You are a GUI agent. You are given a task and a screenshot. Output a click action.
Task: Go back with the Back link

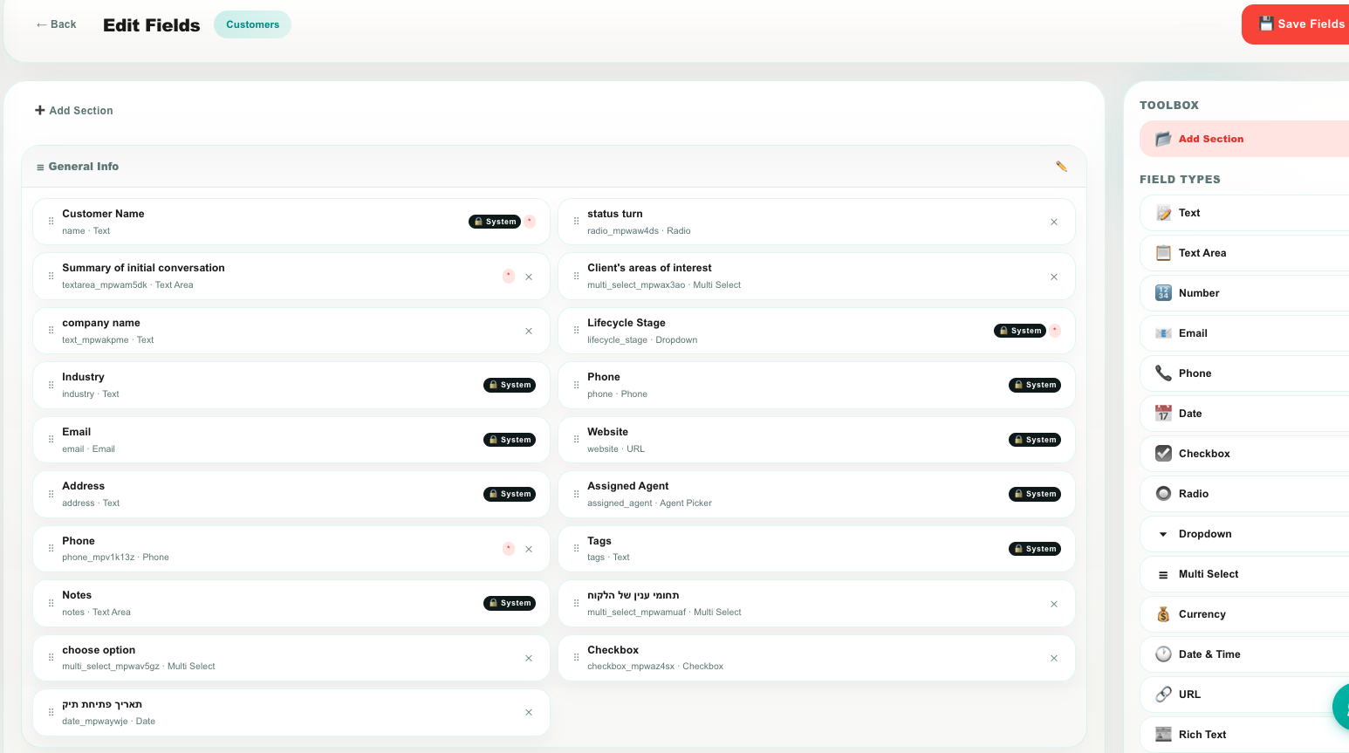pyautogui.click(x=56, y=24)
